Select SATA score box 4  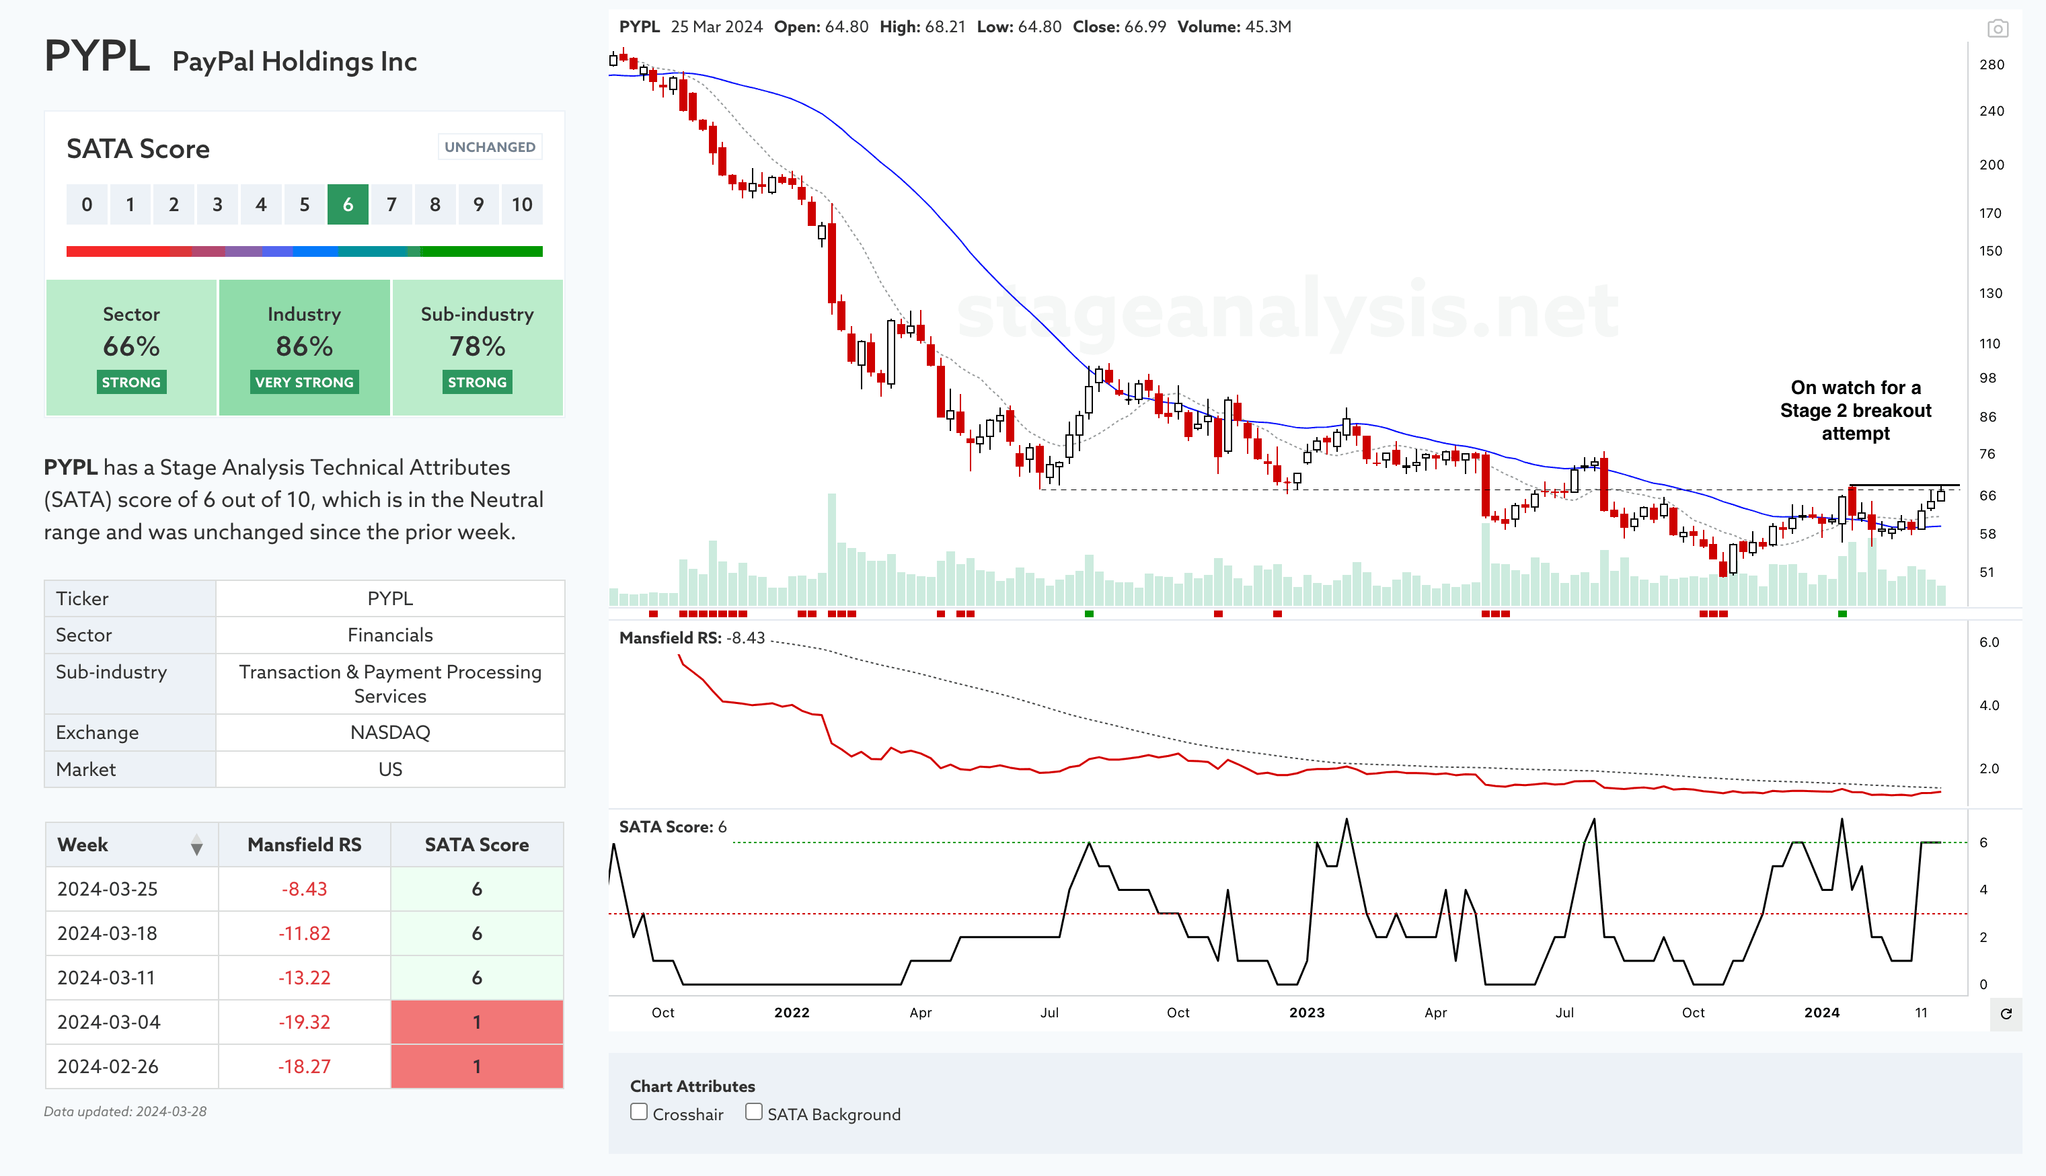pos(261,204)
